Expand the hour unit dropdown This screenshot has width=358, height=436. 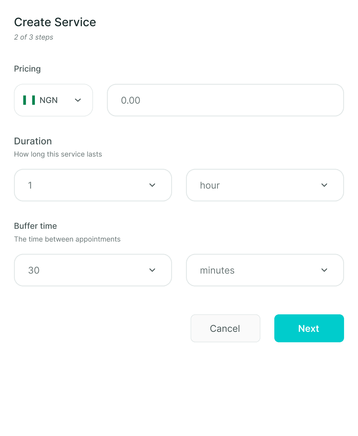coord(265,185)
